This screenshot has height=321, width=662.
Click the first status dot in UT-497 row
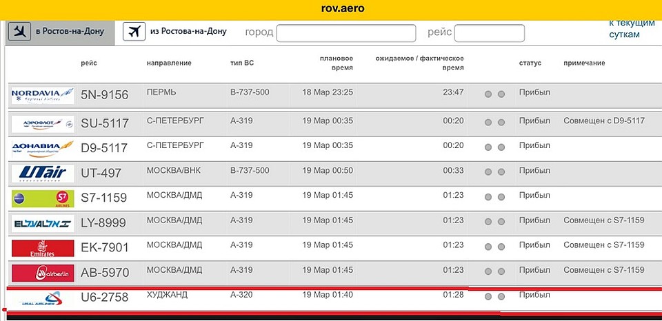coord(488,172)
